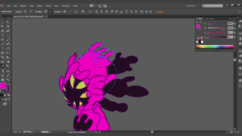Click Horizontal align center icon
The width and height of the screenshot is (242, 136).
point(102,12)
